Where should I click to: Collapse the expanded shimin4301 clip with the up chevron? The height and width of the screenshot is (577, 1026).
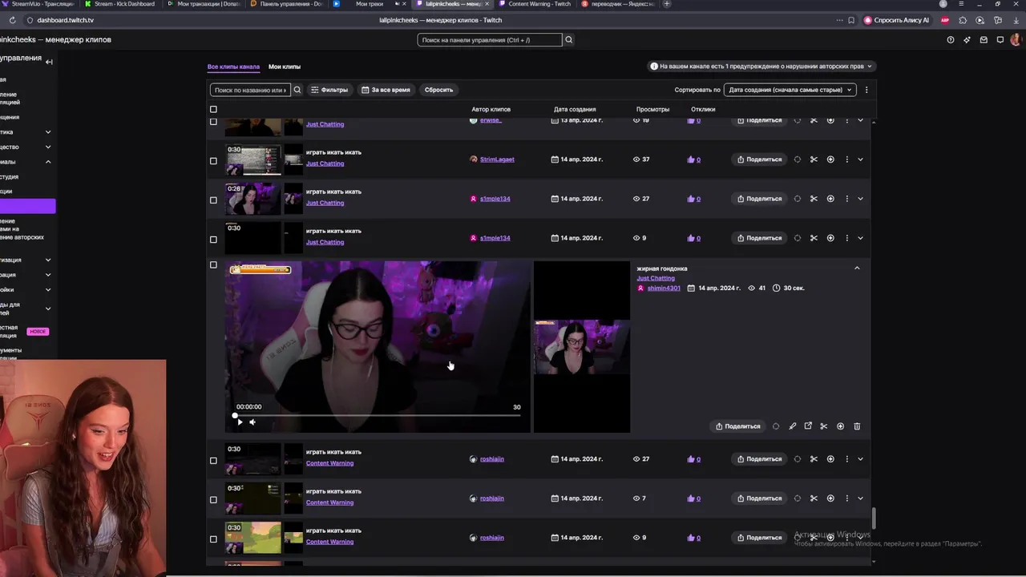click(x=857, y=268)
